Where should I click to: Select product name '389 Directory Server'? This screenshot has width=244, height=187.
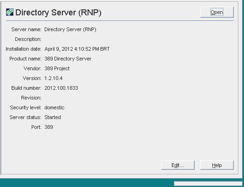[68, 59]
